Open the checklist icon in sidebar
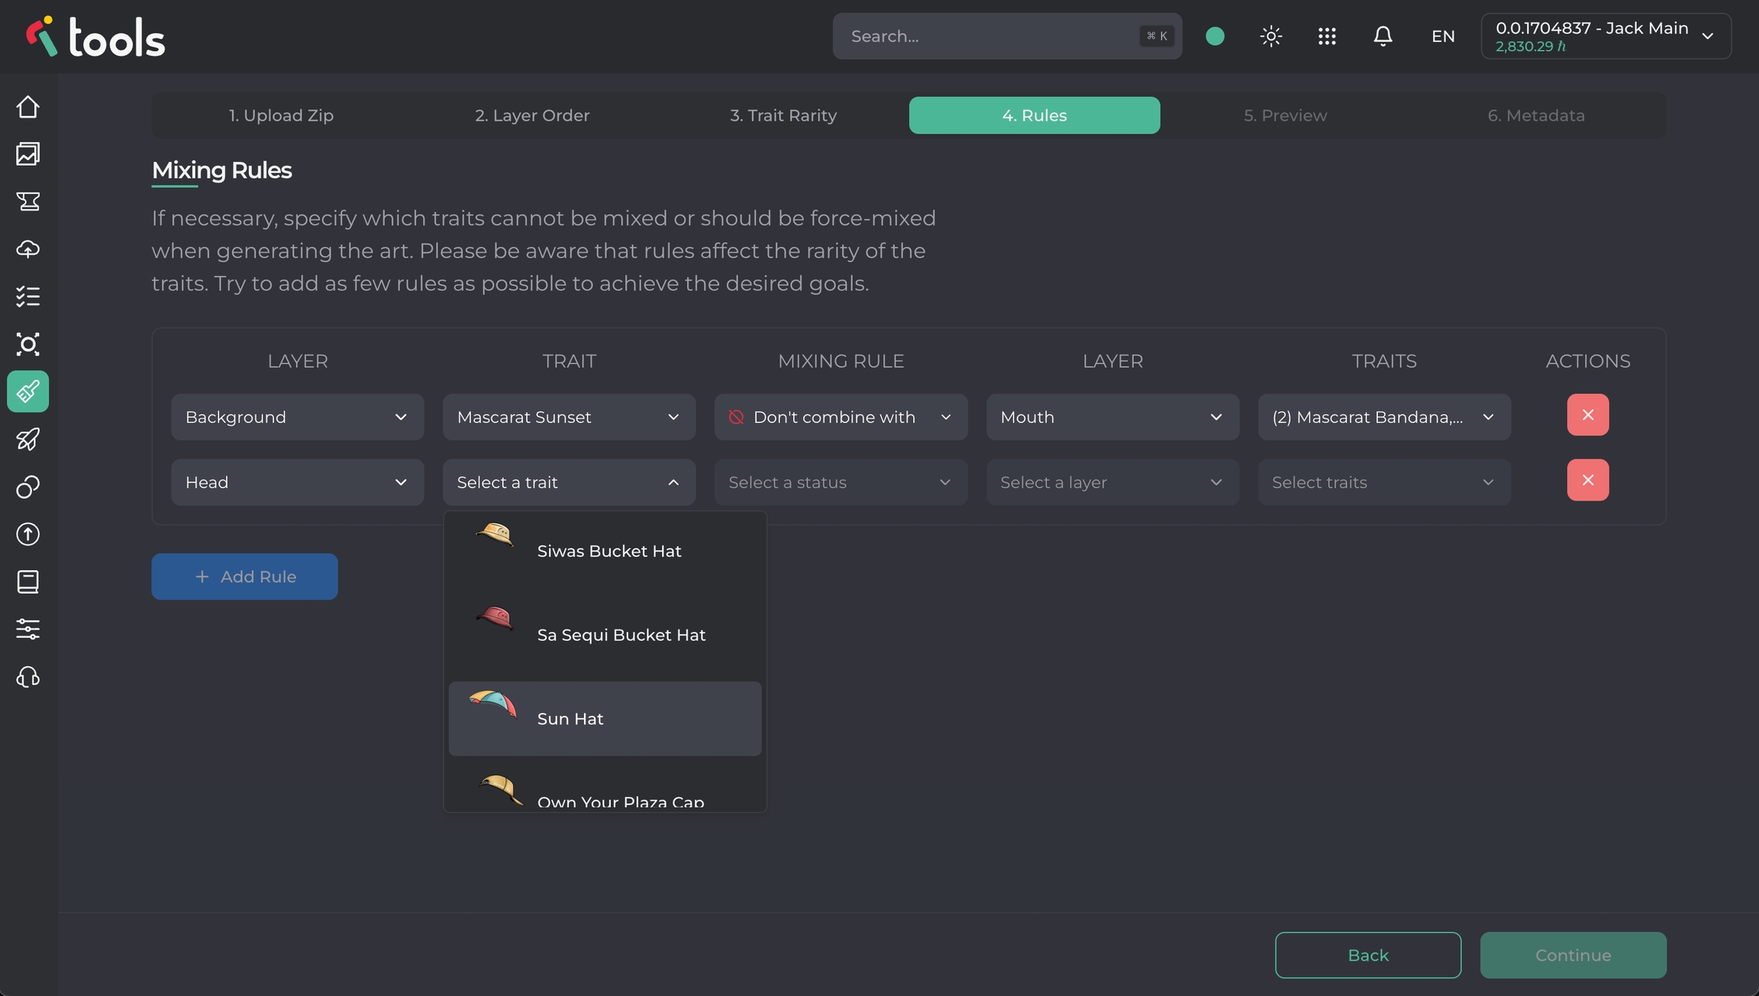The image size is (1759, 996). tap(28, 296)
